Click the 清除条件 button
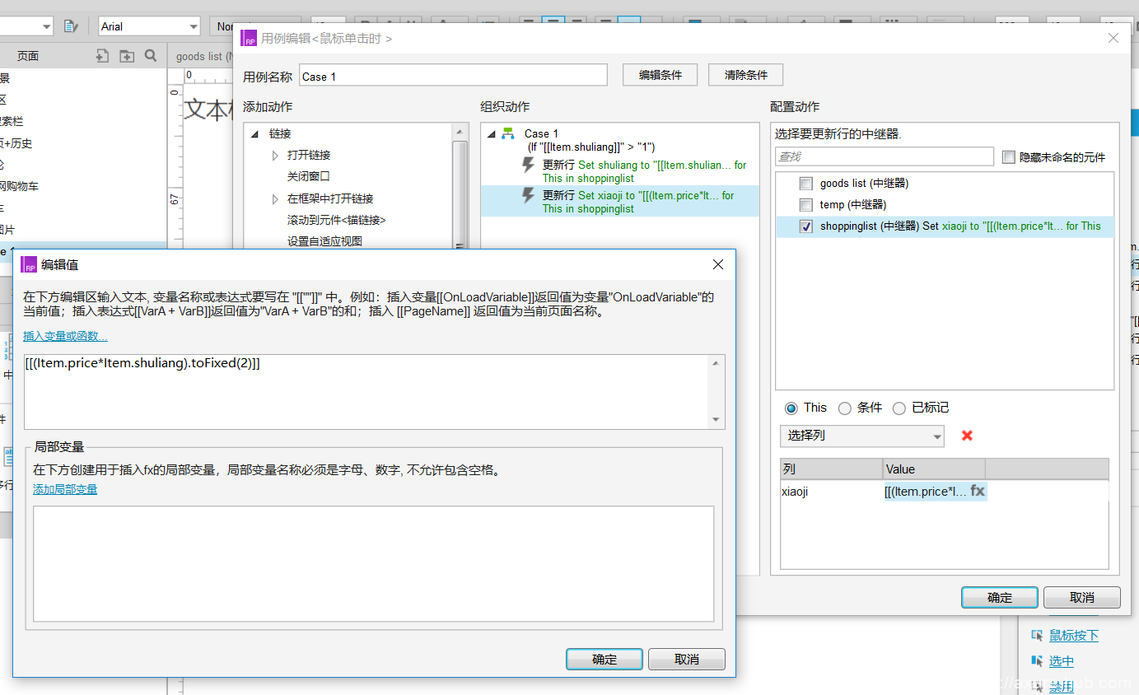 (746, 75)
